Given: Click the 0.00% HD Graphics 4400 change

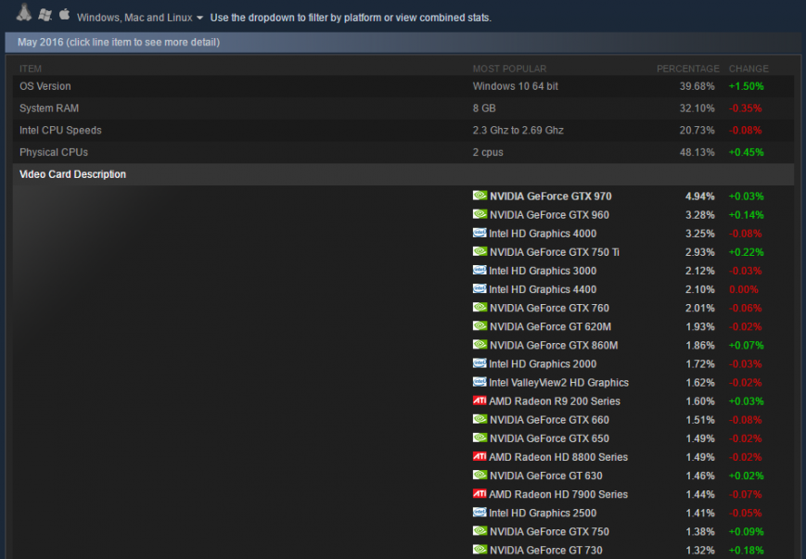Looking at the screenshot, I should pyautogui.click(x=743, y=289).
